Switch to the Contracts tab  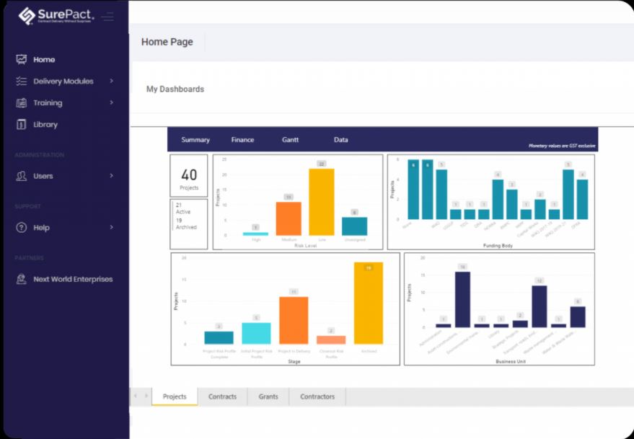point(222,396)
